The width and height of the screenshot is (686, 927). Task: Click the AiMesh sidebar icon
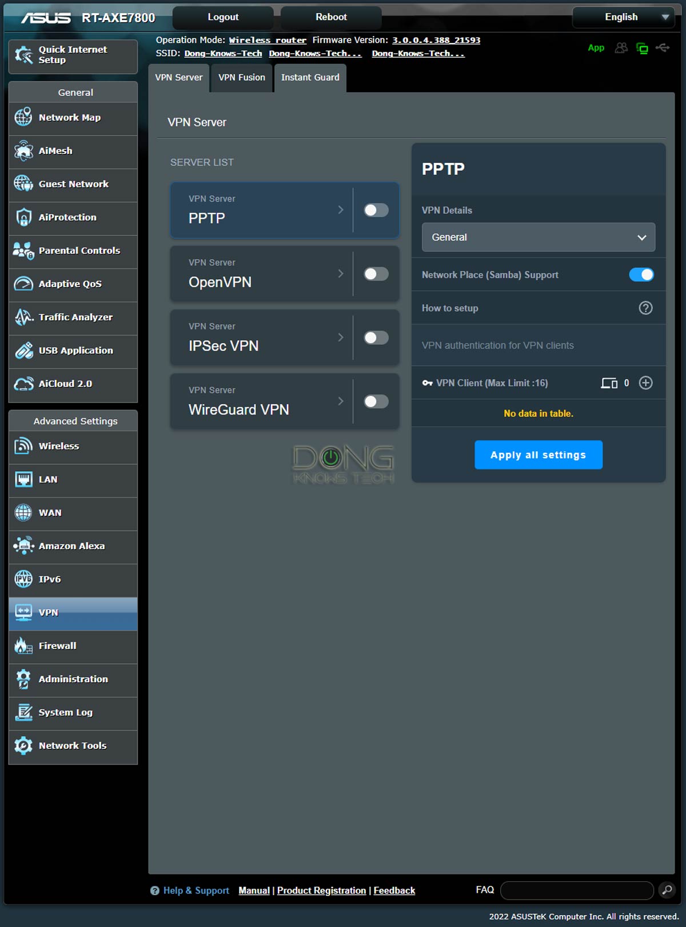(23, 150)
